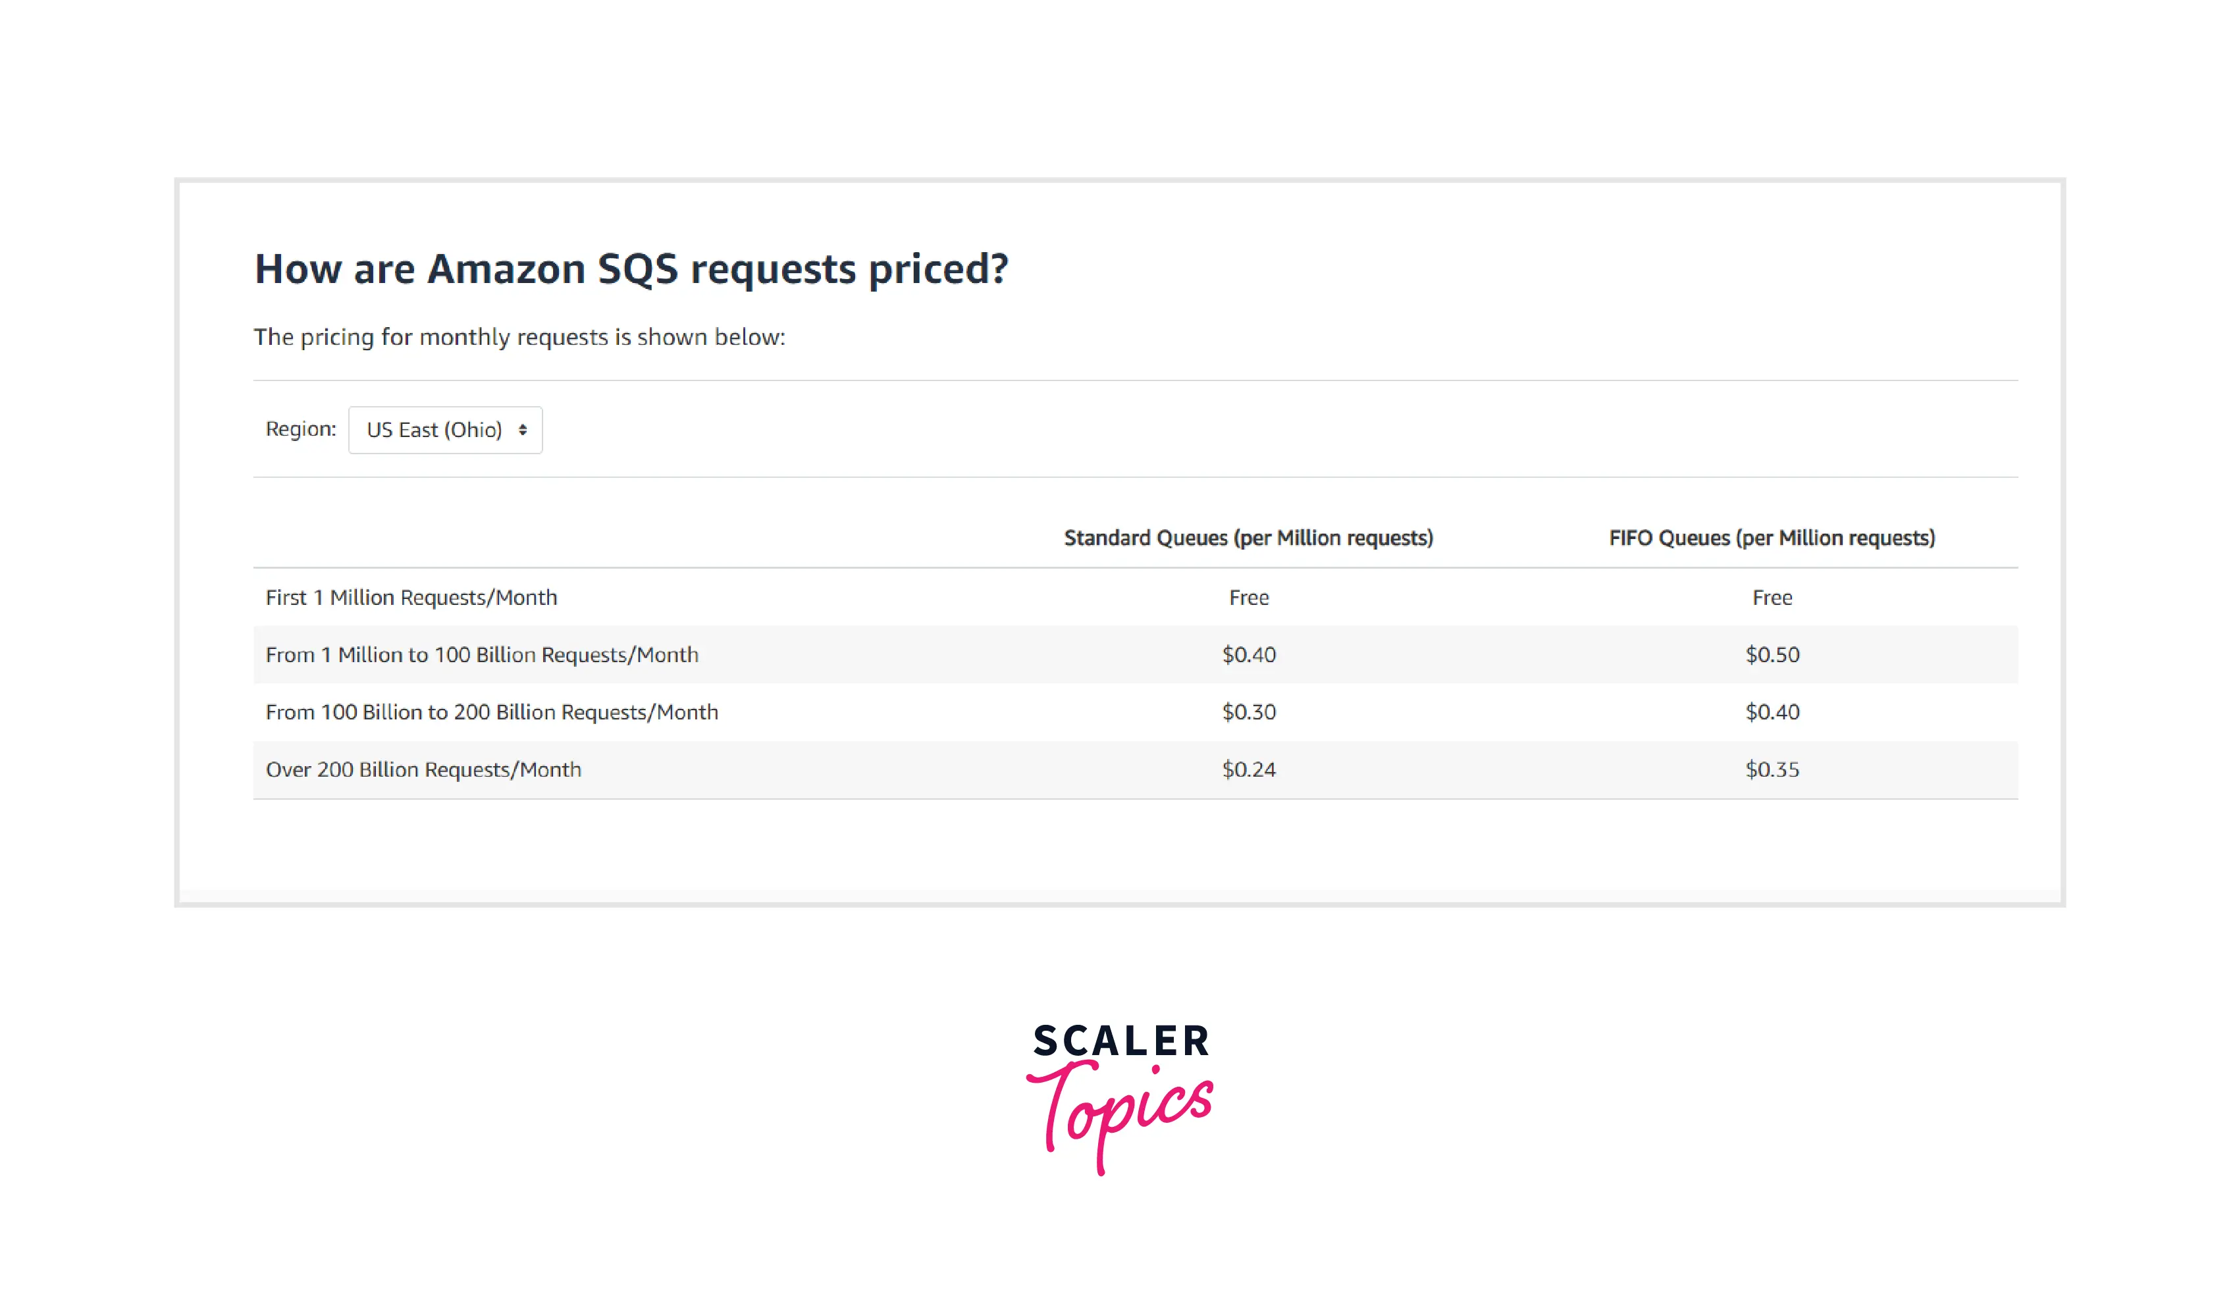
Task: Click the up-down arrow in region selector
Action: [523, 430]
